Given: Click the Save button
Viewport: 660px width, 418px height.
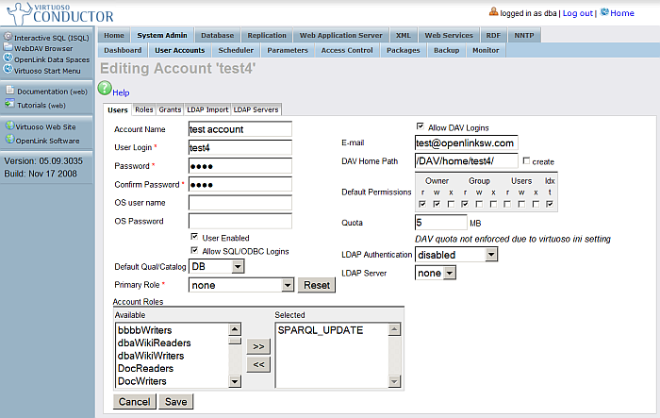Looking at the screenshot, I should pyautogui.click(x=176, y=402).
